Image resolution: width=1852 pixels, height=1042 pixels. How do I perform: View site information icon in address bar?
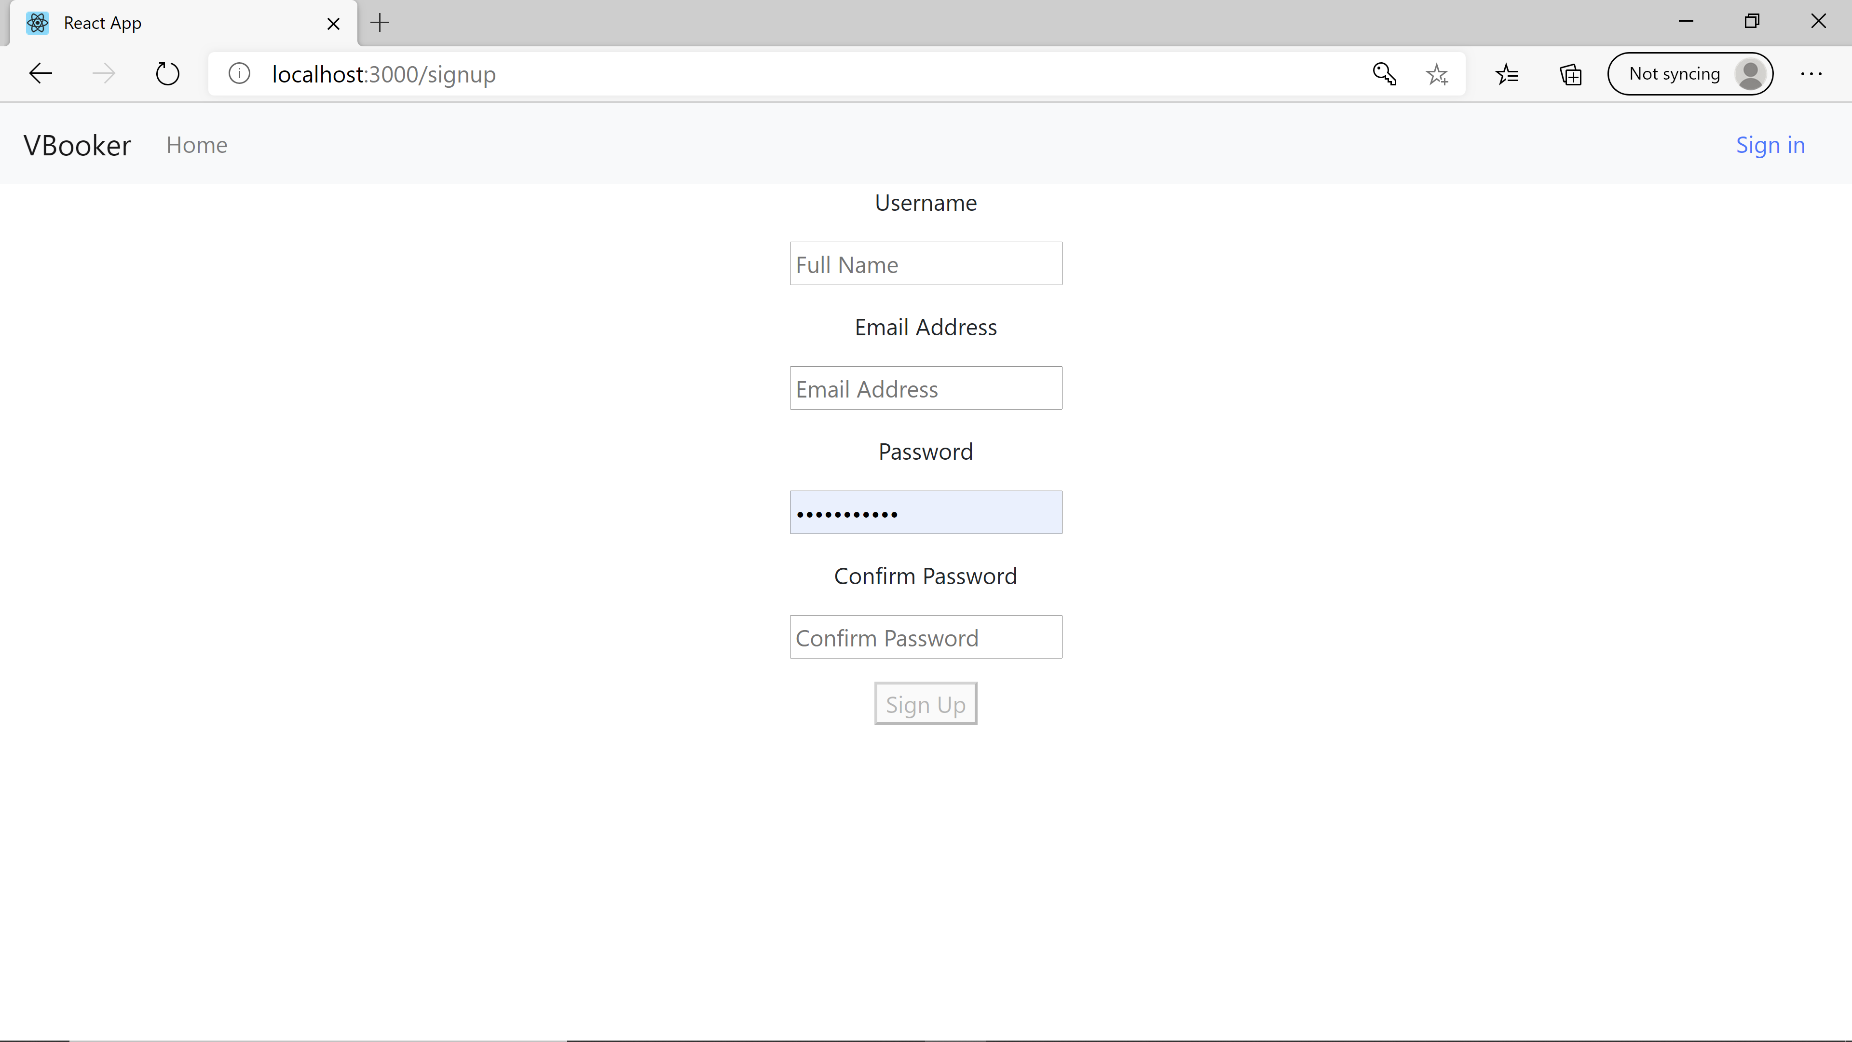pos(239,73)
